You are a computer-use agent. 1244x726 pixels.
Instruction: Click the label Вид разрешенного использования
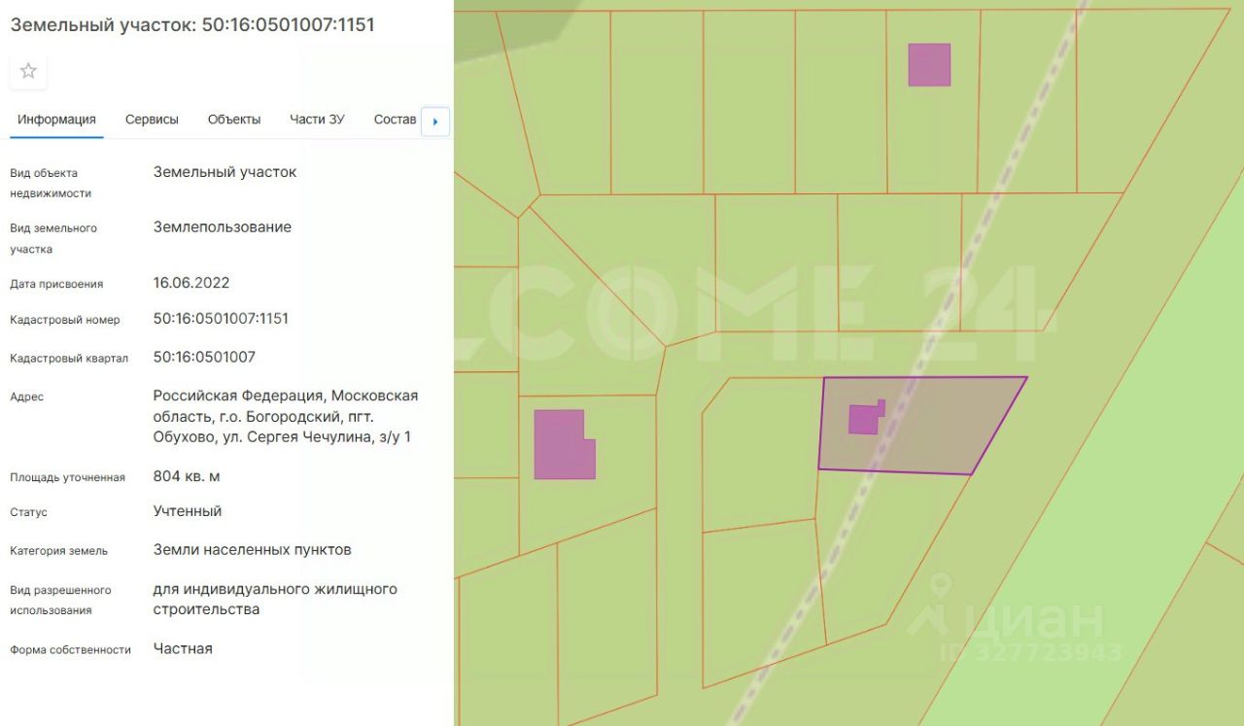[x=60, y=601]
